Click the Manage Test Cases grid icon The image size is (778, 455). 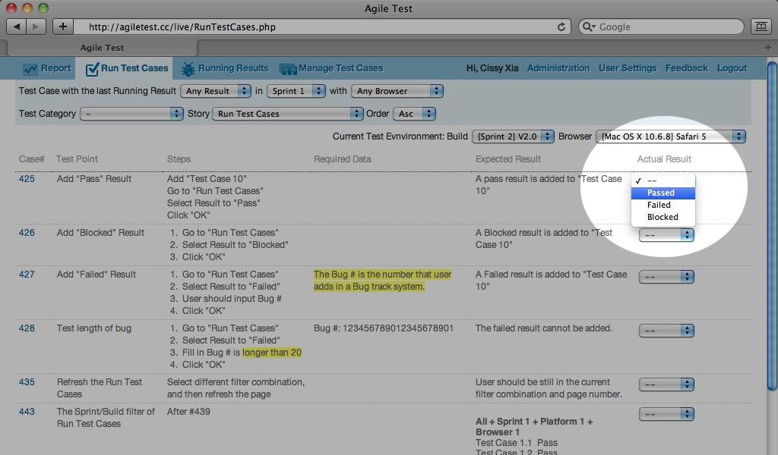287,68
